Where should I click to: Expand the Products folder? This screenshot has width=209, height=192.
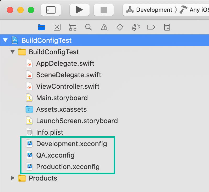[13, 178]
